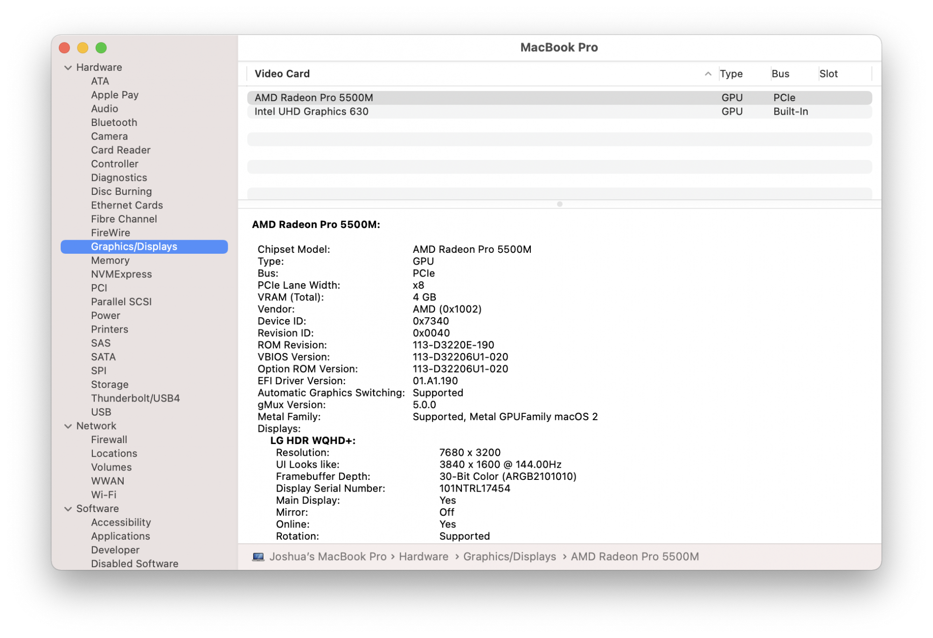Select AMD Radeon Pro 5500M row
933x638 pixels.
coord(313,97)
